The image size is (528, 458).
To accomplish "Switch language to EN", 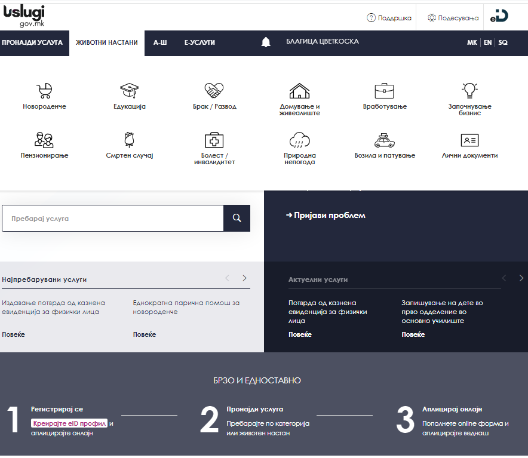I will click(x=488, y=43).
